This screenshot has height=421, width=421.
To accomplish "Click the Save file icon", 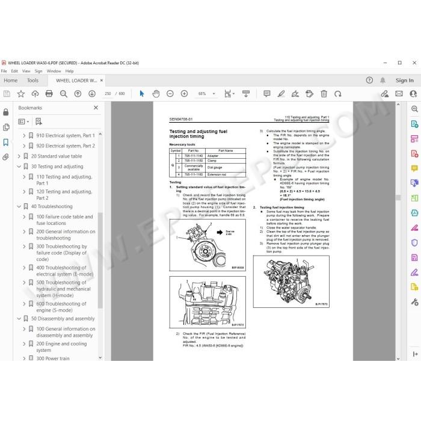I will click(x=7, y=94).
